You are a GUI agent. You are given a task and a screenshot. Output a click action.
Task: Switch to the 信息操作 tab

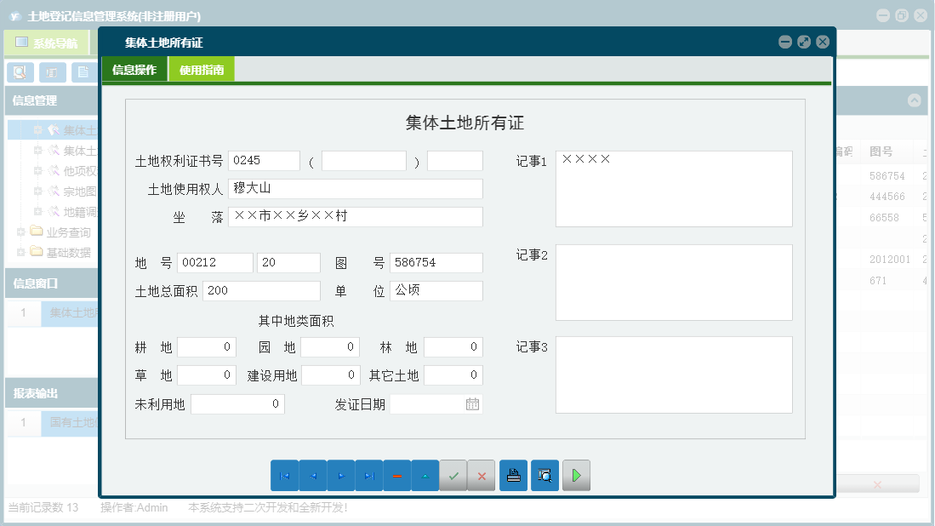click(134, 70)
